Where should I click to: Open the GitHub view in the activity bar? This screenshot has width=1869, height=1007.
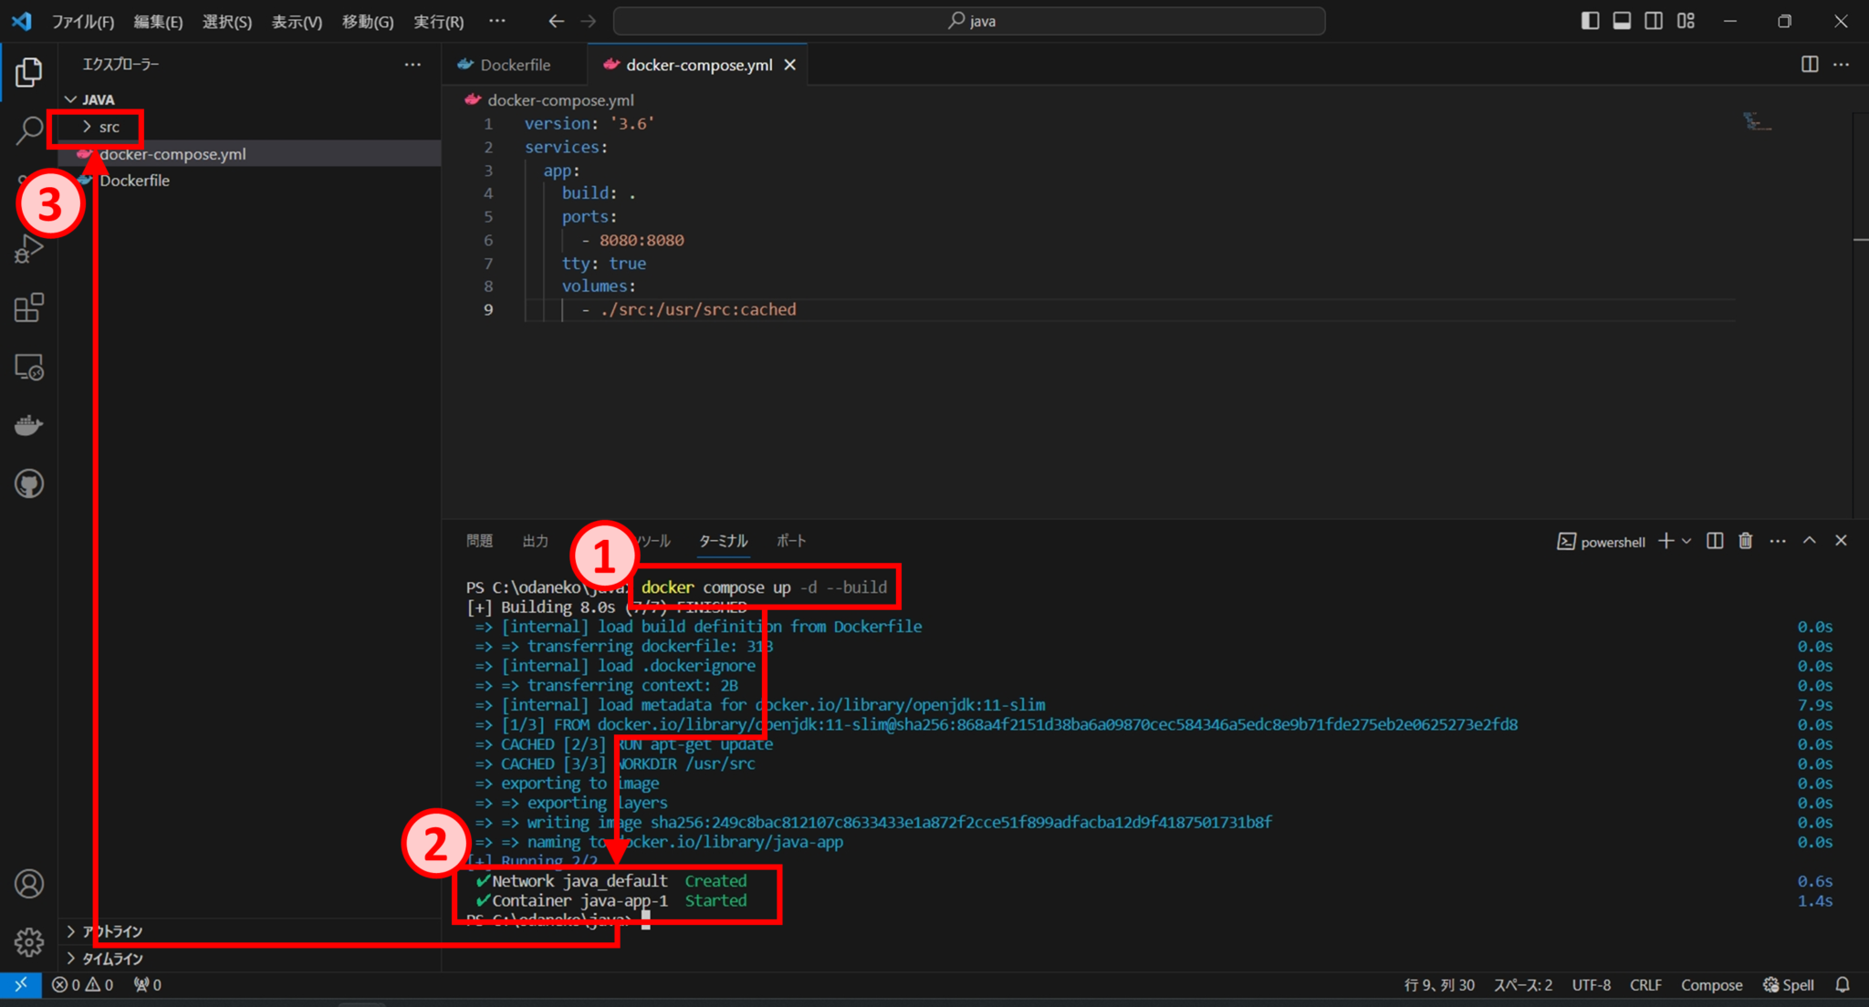click(29, 483)
